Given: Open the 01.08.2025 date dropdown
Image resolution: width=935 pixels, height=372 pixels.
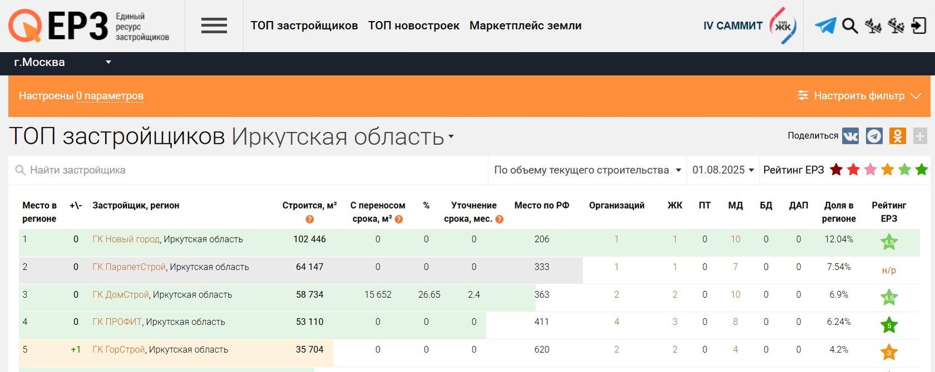Looking at the screenshot, I should [x=723, y=170].
